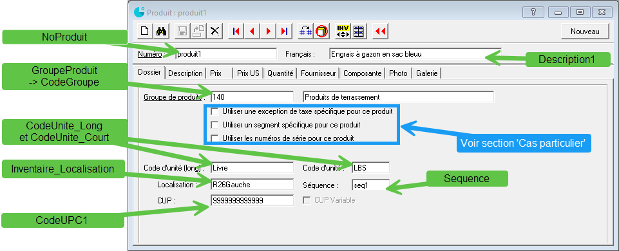The image size is (619, 251).
Task: Click the application logo in title bar
Action: tap(139, 12)
